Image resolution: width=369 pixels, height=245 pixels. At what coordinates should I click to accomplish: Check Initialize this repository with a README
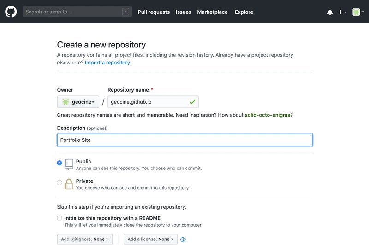pos(60,218)
